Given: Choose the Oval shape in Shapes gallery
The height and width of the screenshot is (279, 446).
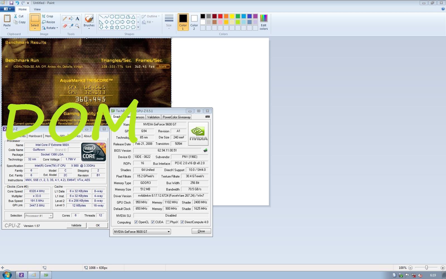Looking at the screenshot, I should pyautogui.click(x=112, y=16).
